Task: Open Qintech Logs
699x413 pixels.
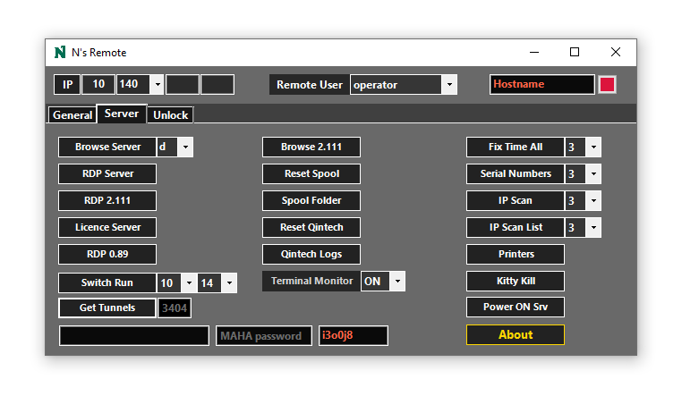Action: coord(311,254)
